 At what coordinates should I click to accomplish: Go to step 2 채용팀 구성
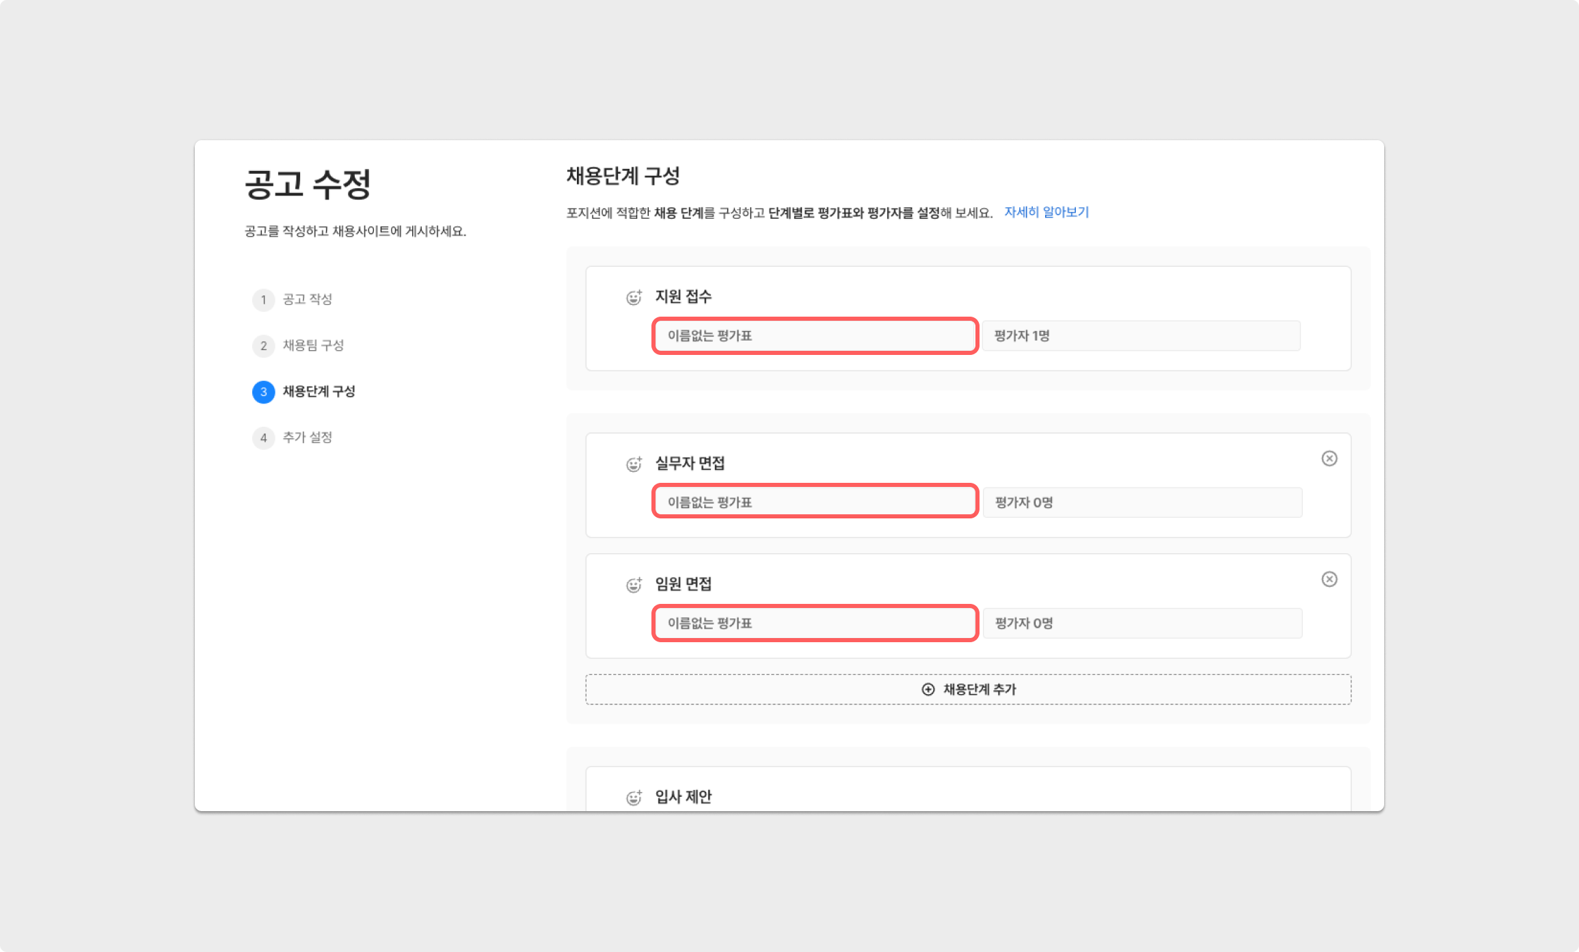coord(312,345)
